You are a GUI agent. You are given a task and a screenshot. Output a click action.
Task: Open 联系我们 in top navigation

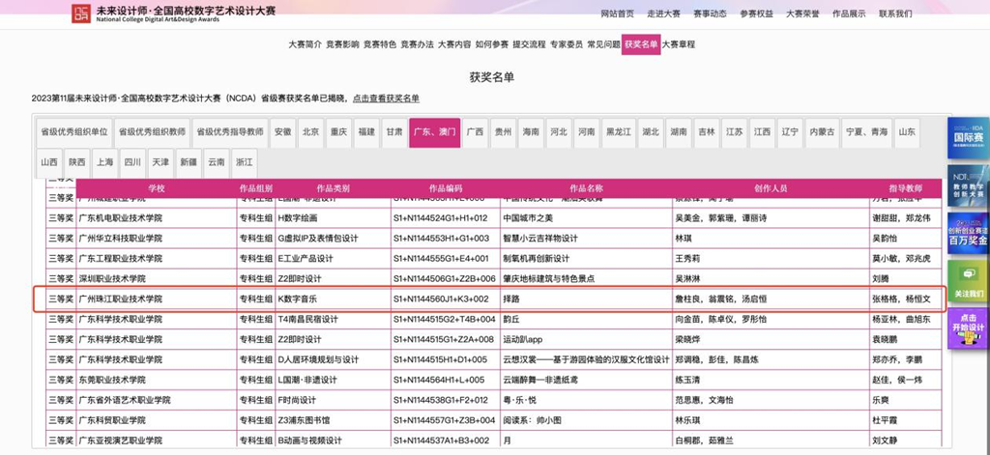click(894, 14)
